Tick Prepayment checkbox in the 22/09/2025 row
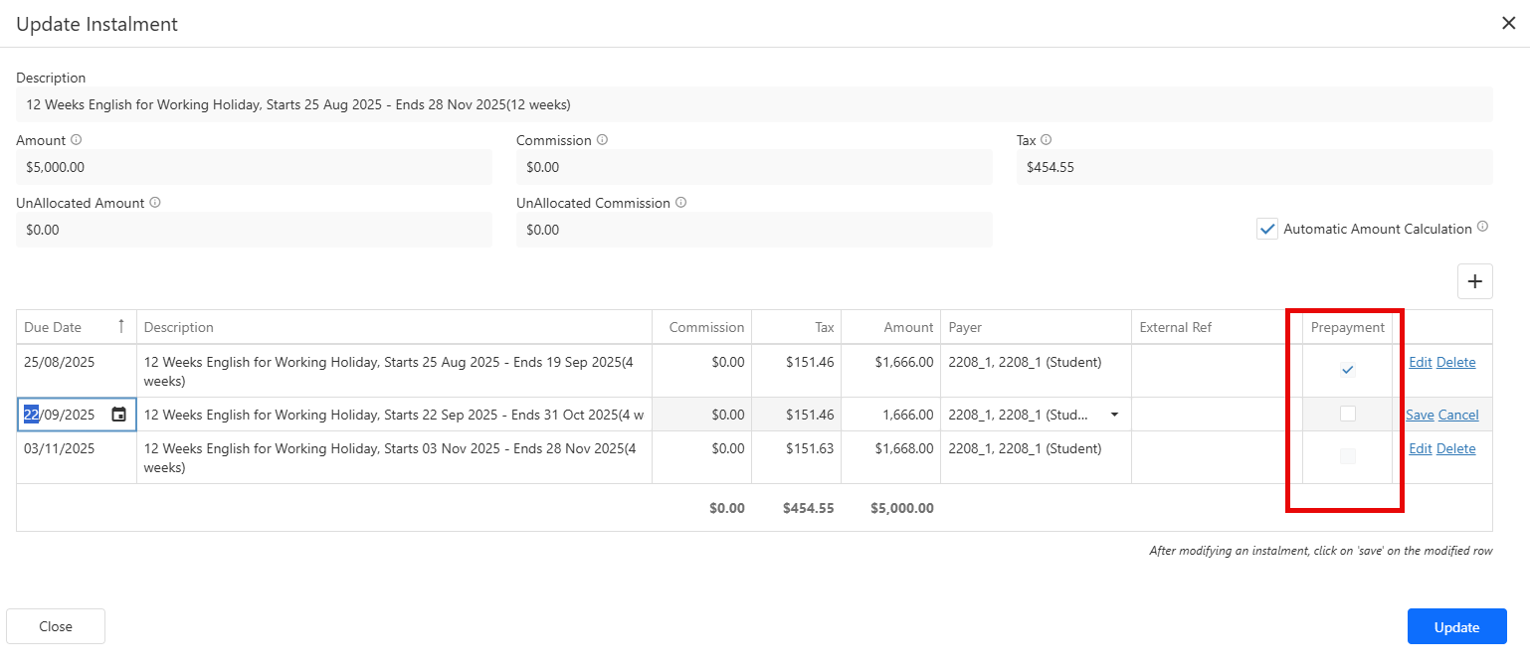The width and height of the screenshot is (1530, 672). (1347, 414)
